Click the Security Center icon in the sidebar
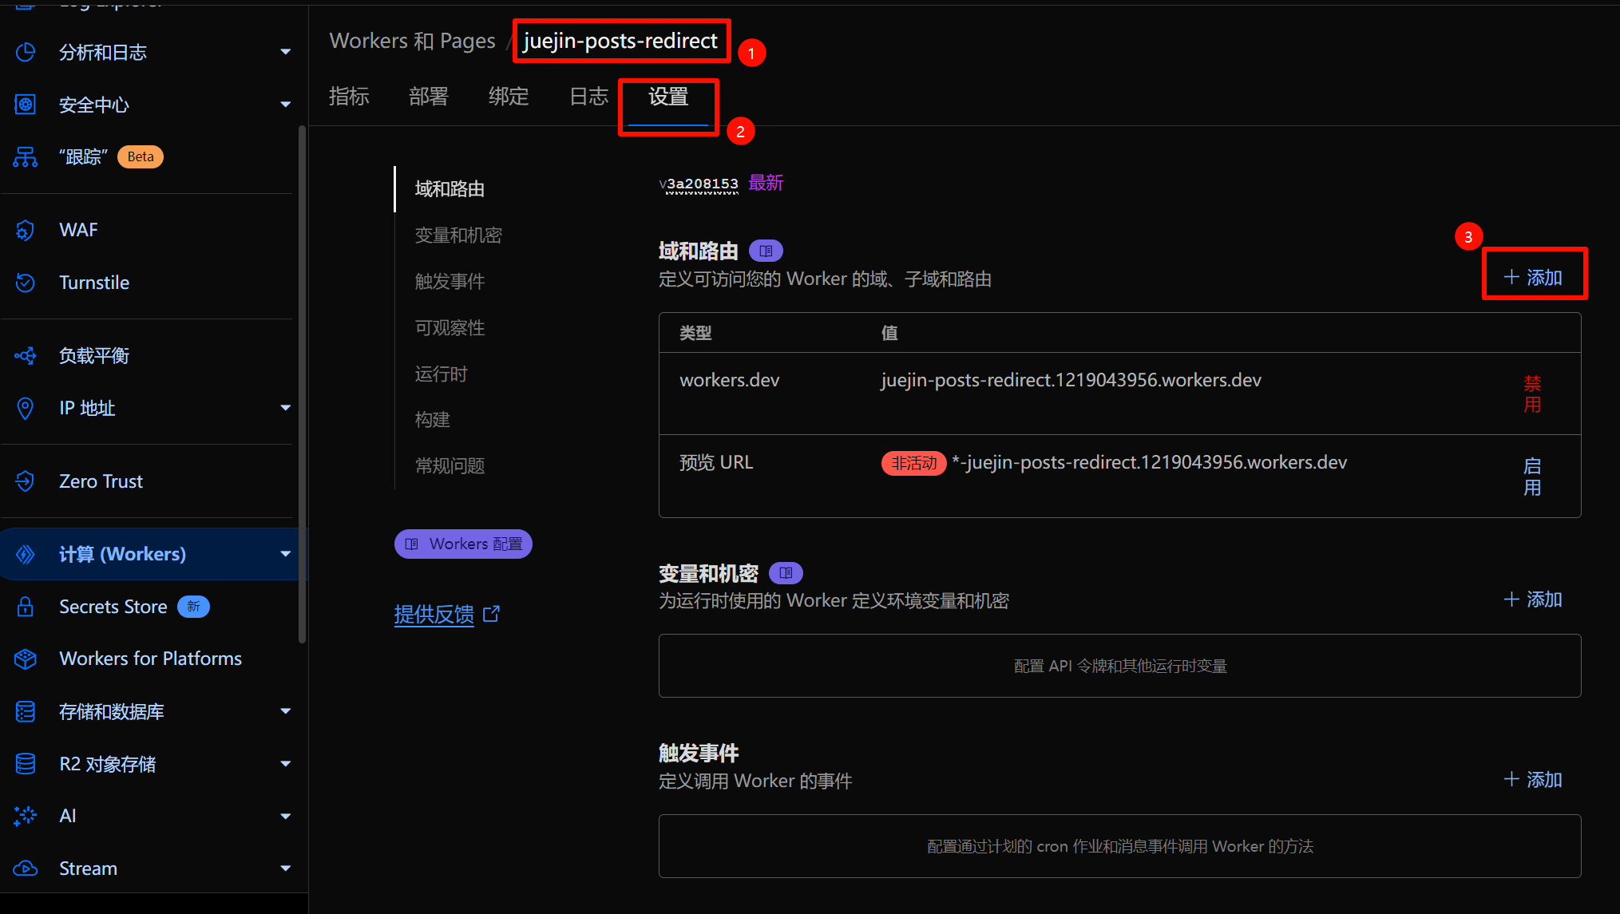1620x914 pixels. (26, 105)
